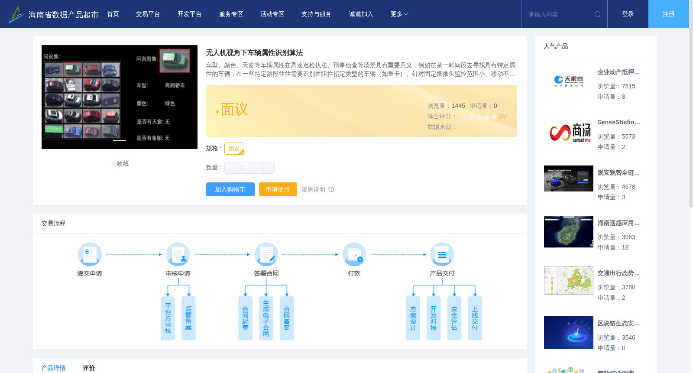Image resolution: width=693 pixels, height=373 pixels.
Task: Click the 方案设计 flow box
Action: tap(413, 318)
